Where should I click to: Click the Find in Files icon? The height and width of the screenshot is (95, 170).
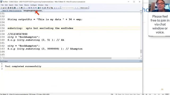click(x=52, y=8)
